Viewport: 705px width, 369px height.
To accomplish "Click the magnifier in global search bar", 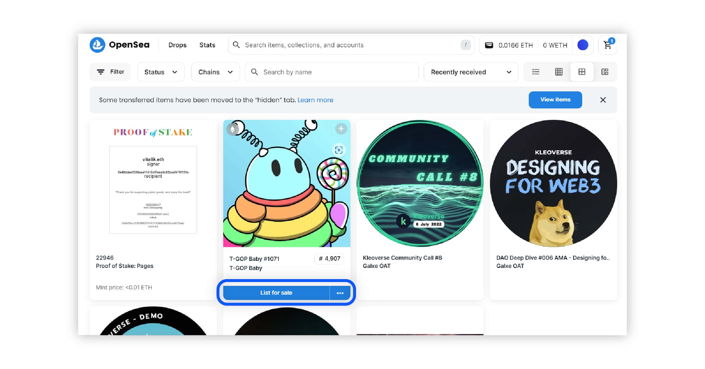I will pyautogui.click(x=236, y=45).
